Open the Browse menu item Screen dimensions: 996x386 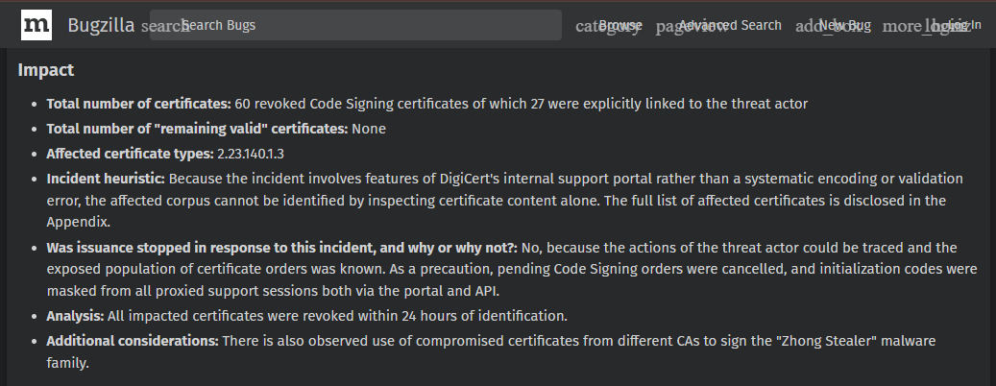coord(620,25)
